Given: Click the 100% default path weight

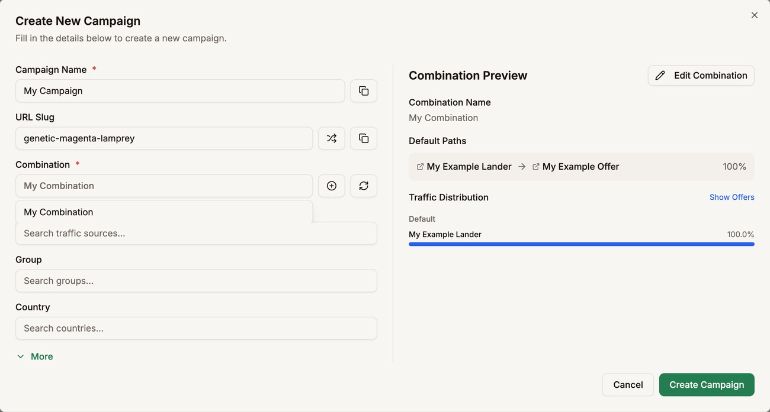Looking at the screenshot, I should tap(734, 167).
